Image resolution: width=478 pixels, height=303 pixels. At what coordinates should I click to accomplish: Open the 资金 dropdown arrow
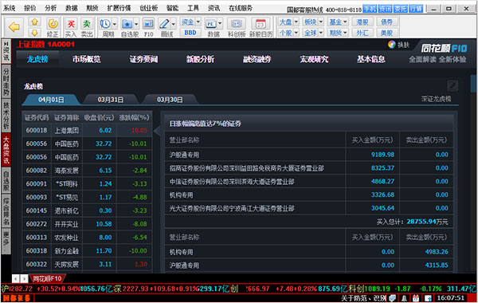pos(198,22)
